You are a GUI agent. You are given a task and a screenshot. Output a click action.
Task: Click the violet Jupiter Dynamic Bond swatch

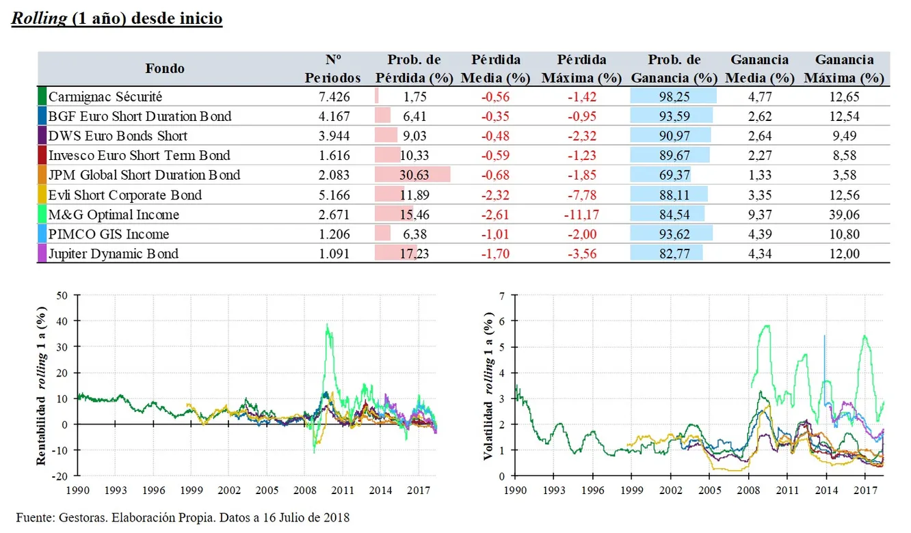42,254
